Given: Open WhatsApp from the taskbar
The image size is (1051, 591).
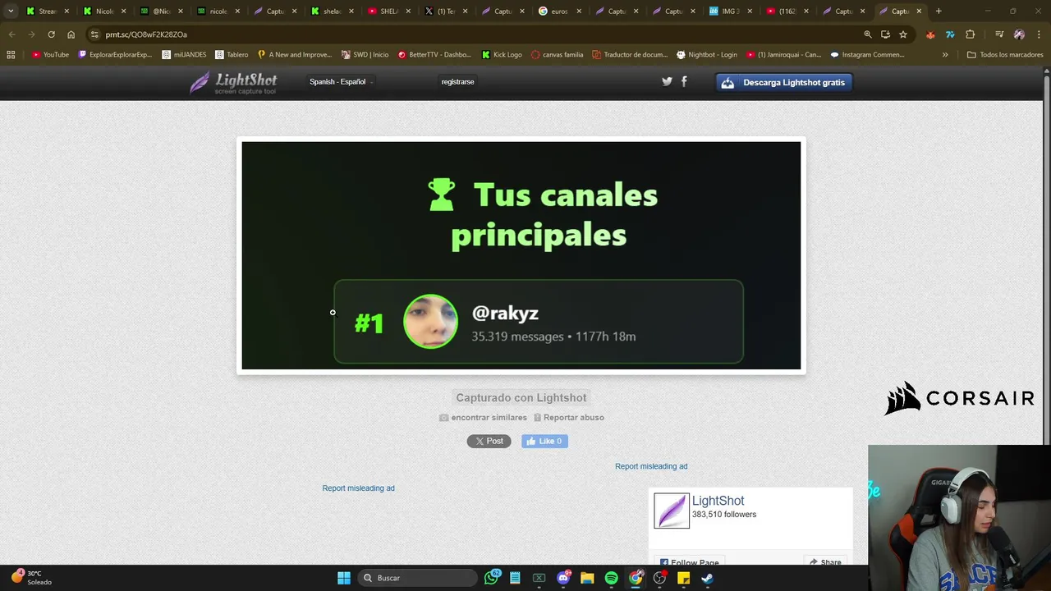Looking at the screenshot, I should click(x=492, y=578).
